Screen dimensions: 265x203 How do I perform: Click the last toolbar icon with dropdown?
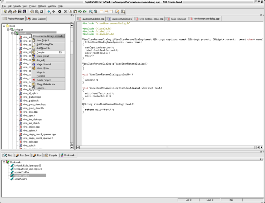(123, 12)
